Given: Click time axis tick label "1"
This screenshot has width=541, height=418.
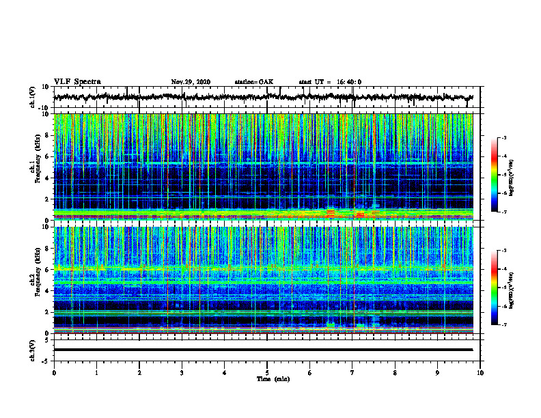Looking at the screenshot, I should tap(96, 373).
